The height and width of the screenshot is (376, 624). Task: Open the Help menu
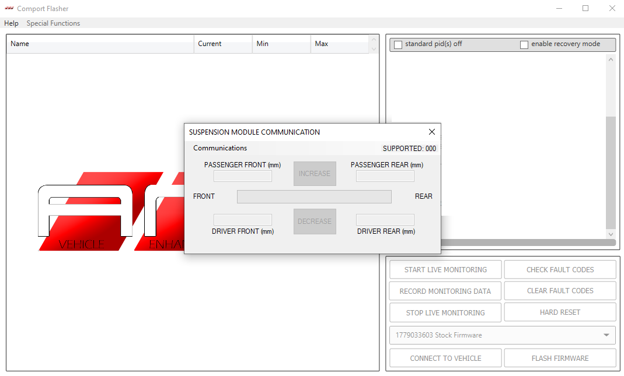(11, 23)
